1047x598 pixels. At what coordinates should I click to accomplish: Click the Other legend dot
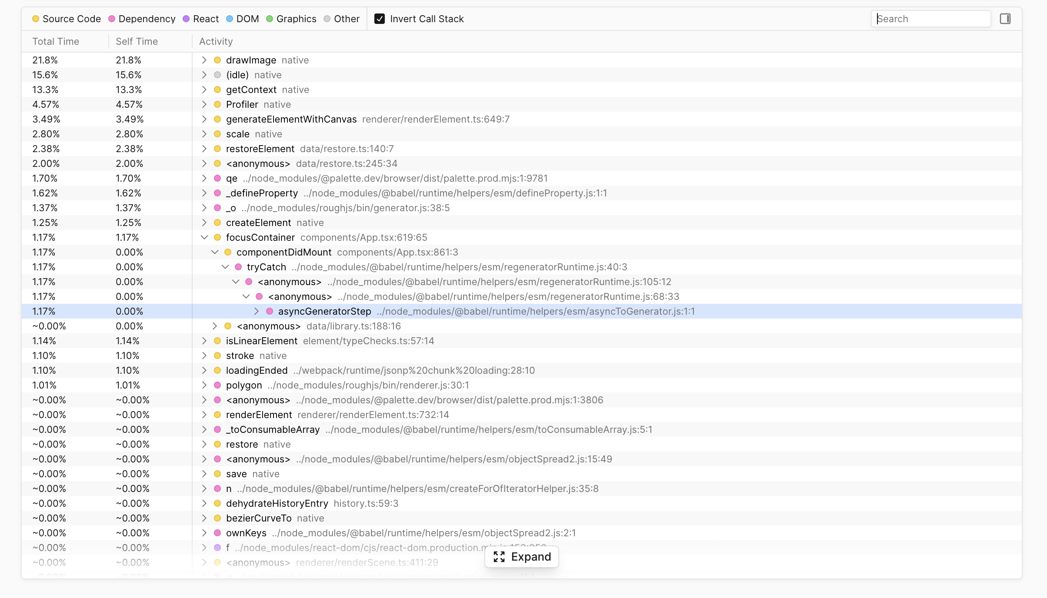coord(327,19)
